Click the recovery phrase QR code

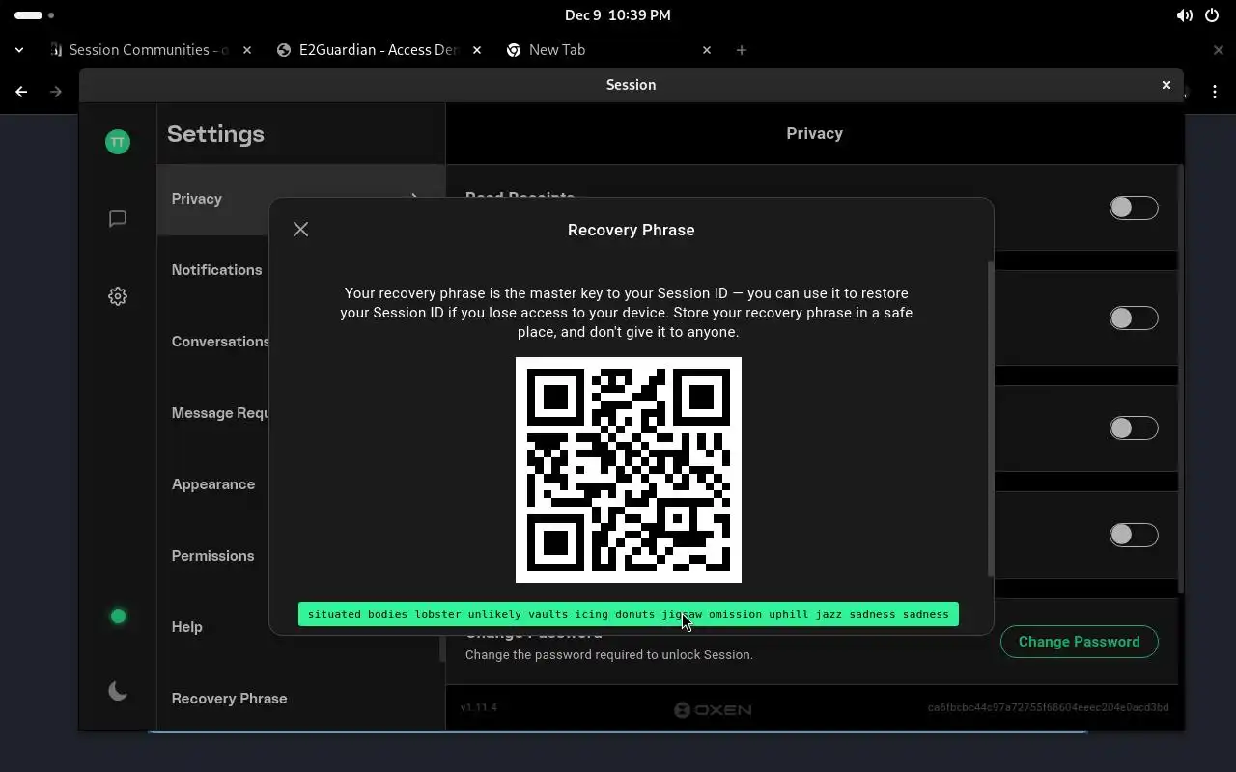coord(629,470)
